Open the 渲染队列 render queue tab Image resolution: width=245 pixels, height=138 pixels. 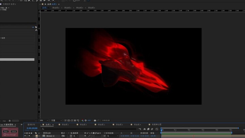(x=31, y=125)
